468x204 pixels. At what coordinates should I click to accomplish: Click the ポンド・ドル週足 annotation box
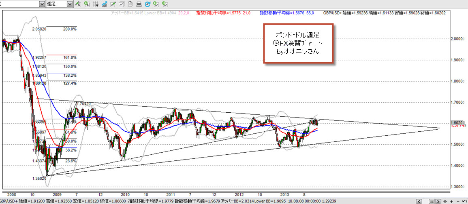click(298, 43)
